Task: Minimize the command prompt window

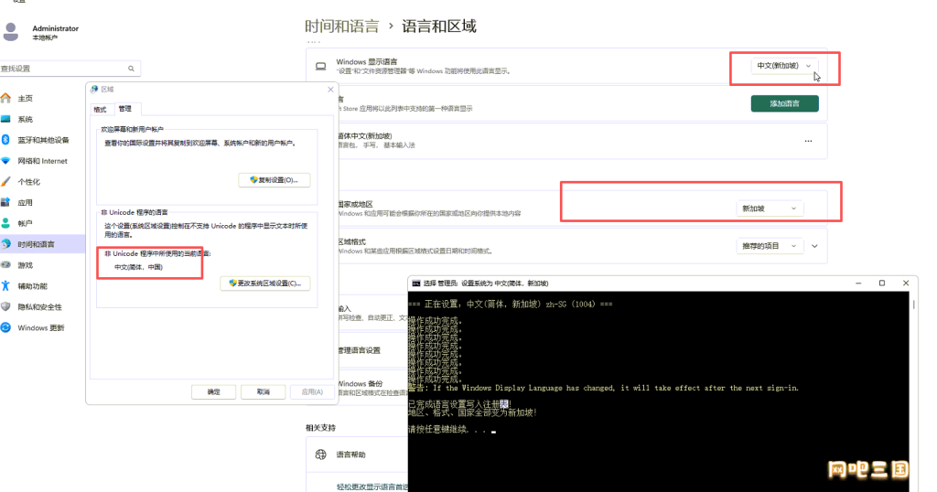Action: coord(858,283)
